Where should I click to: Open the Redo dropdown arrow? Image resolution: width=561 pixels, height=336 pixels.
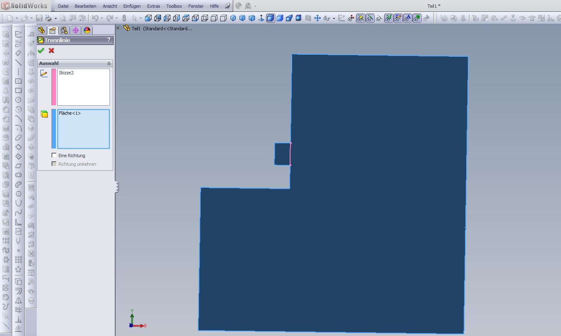pos(116,18)
